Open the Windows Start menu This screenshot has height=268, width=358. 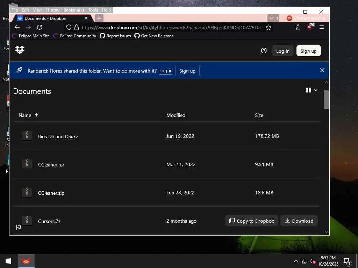(x=8, y=261)
